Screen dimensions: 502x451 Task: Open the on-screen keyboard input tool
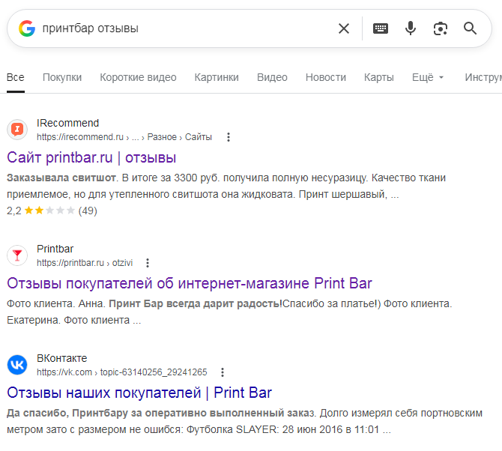coord(381,28)
